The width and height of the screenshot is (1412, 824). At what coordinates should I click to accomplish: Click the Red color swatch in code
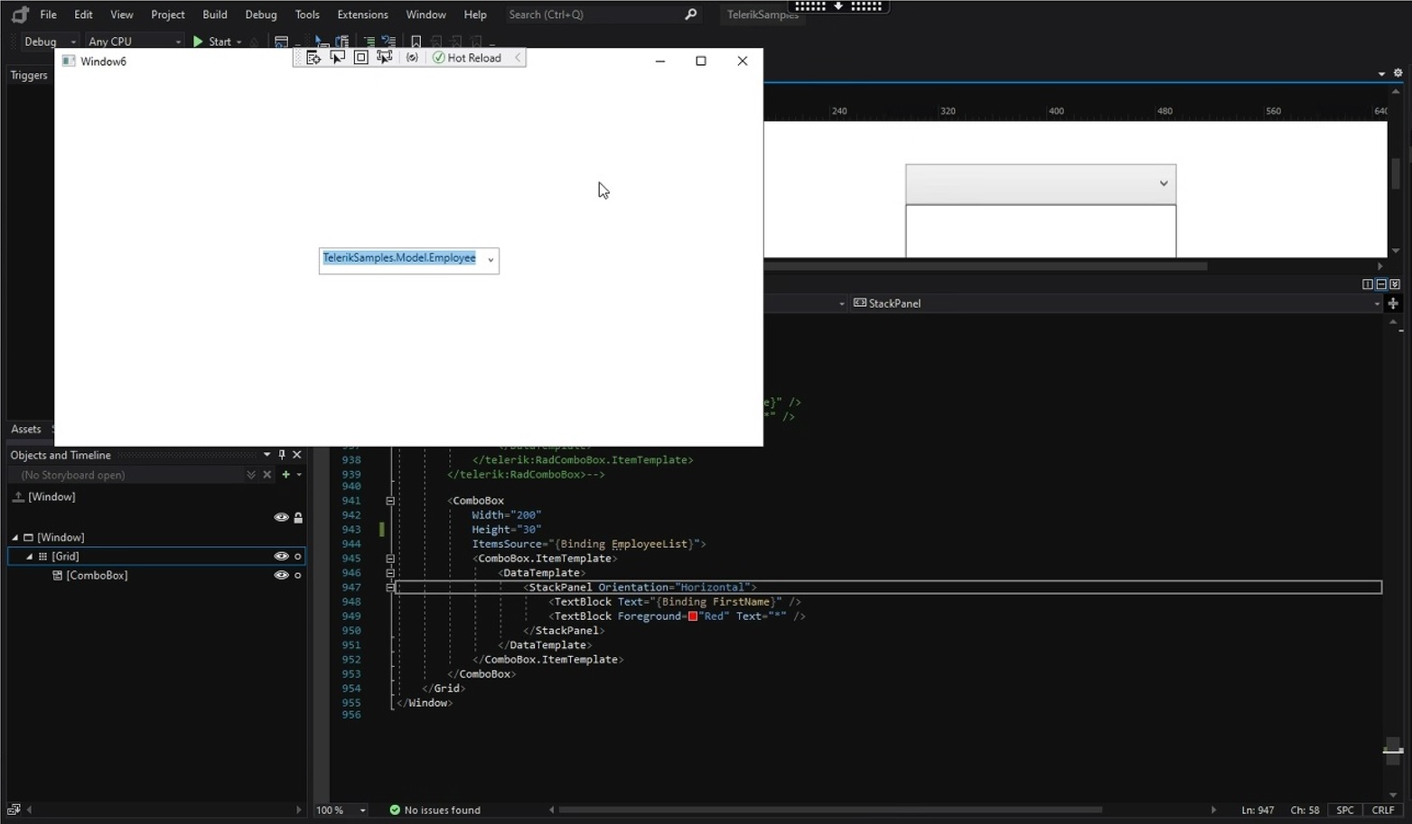[693, 616]
